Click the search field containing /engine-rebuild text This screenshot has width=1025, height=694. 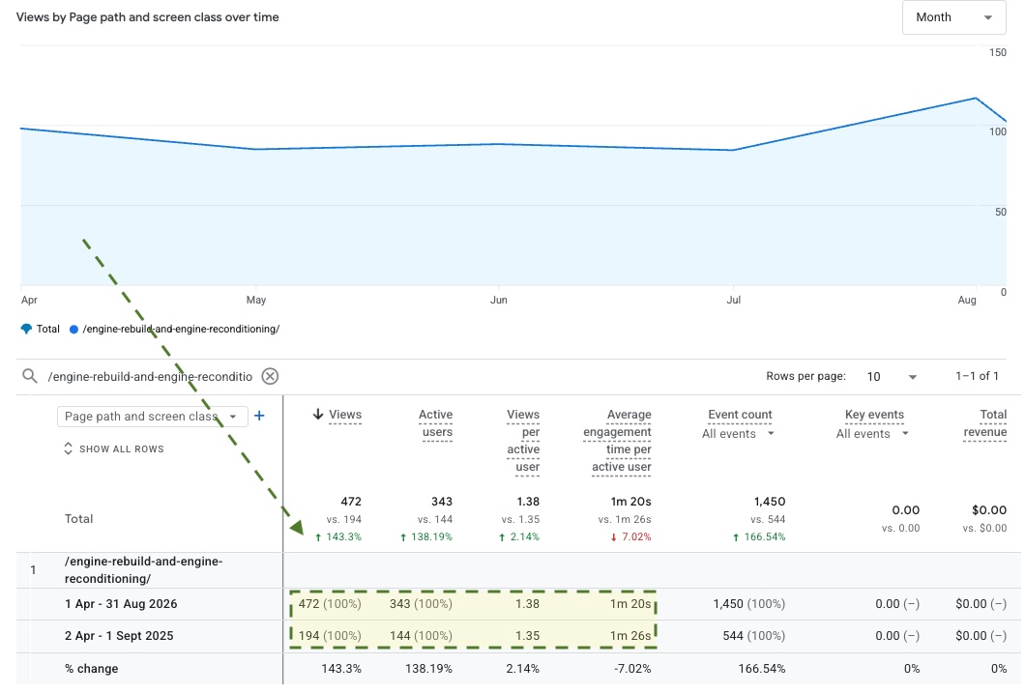[150, 376]
